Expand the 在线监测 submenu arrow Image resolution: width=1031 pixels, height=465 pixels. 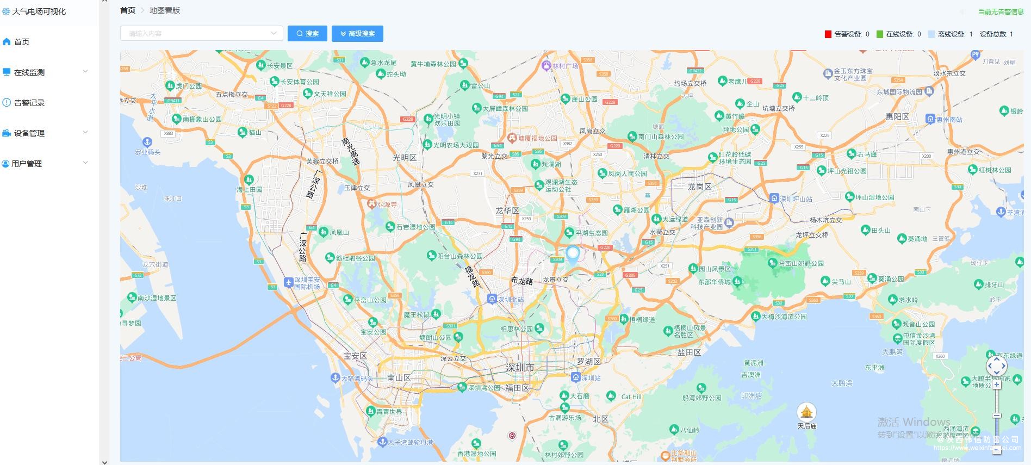click(85, 71)
